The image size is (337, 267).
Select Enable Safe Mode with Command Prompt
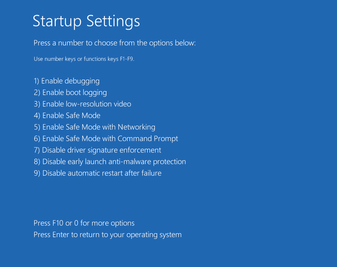[106, 139]
